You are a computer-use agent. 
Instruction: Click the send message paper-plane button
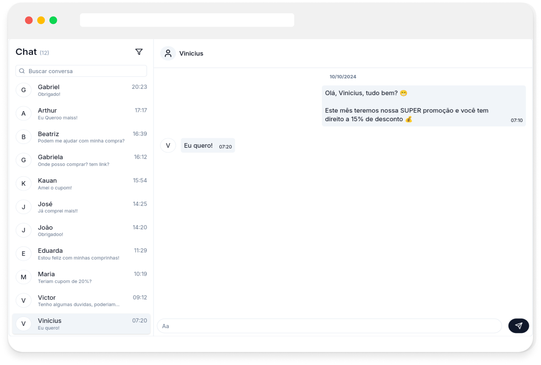(518, 326)
